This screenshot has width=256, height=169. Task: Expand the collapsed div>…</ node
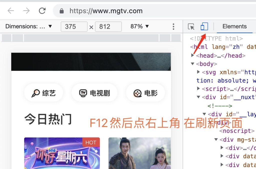point(222,148)
